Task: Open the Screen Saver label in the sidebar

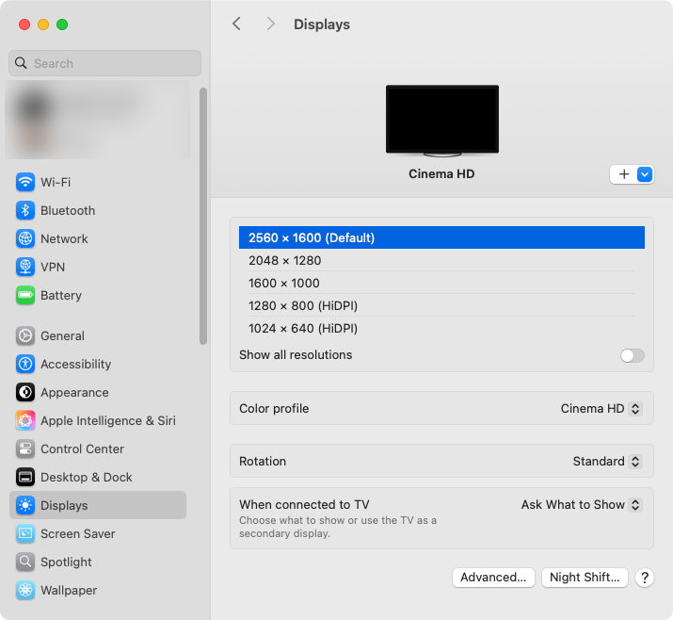Action: (x=78, y=533)
